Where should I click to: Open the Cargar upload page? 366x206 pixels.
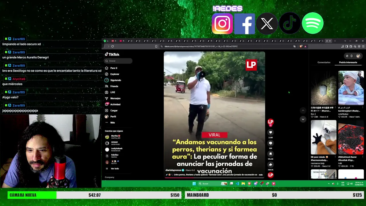click(x=111, y=110)
